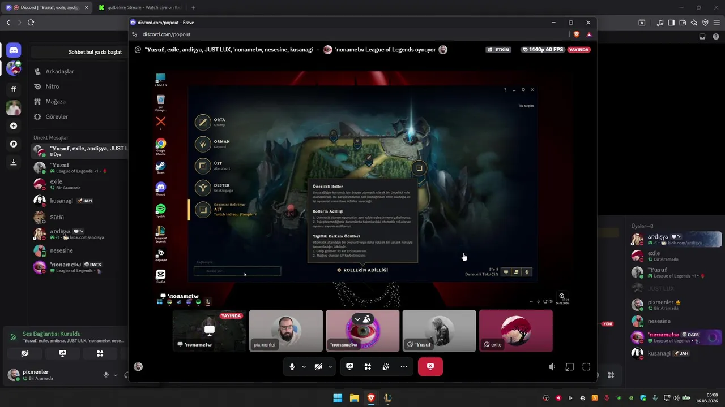The image size is (725, 407).
Task: Open camera options arrow in popout call bar
Action: [330, 367]
